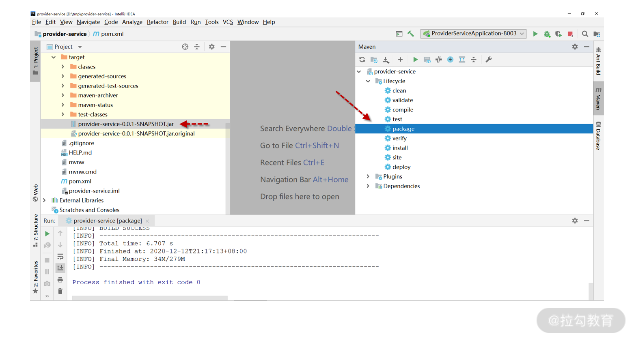Open the Refactor menu
Viewport: 634px width, 341px height.
[157, 22]
